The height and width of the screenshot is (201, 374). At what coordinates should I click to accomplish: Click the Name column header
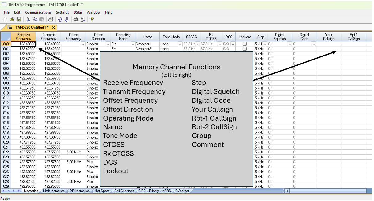(148, 37)
